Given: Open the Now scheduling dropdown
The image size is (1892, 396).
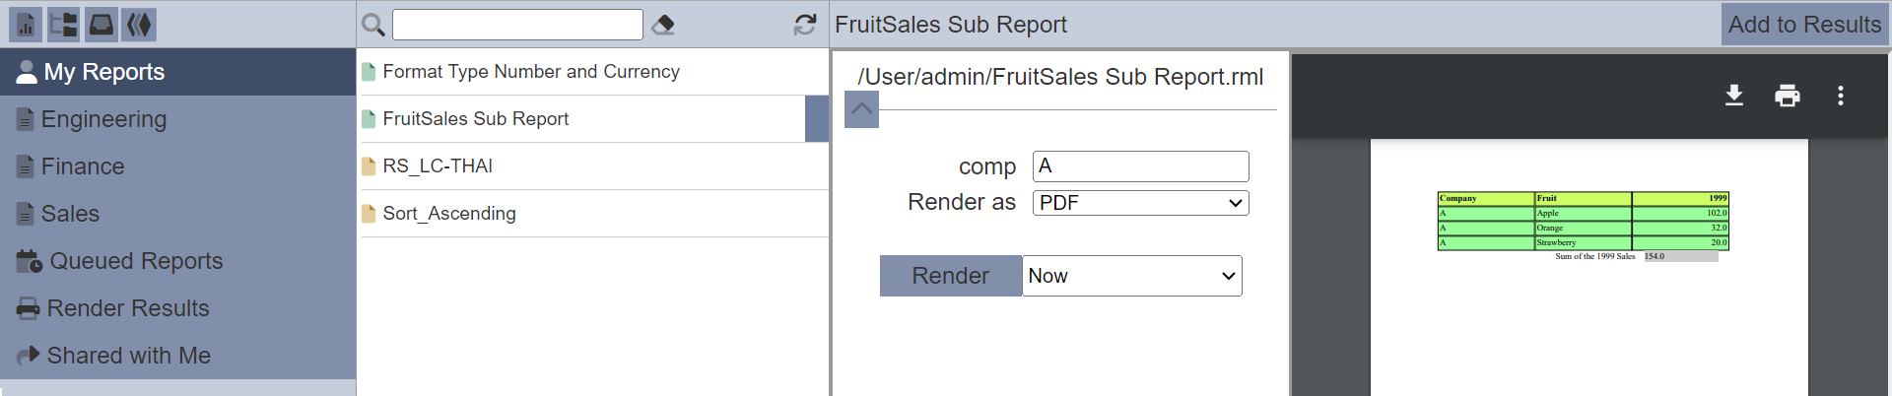Looking at the screenshot, I should click(1132, 276).
